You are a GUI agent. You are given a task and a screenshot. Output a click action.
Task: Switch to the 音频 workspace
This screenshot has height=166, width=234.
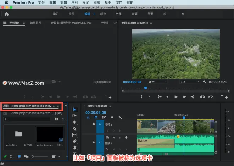point(135,14)
